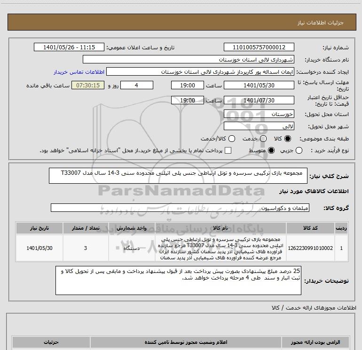This screenshot has height=350, width=362.
Task: Select the خدمت radio button
Action: (263, 139)
